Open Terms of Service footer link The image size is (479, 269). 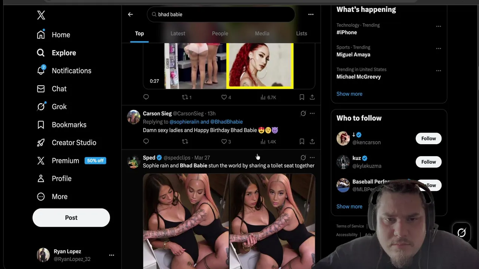point(350,226)
